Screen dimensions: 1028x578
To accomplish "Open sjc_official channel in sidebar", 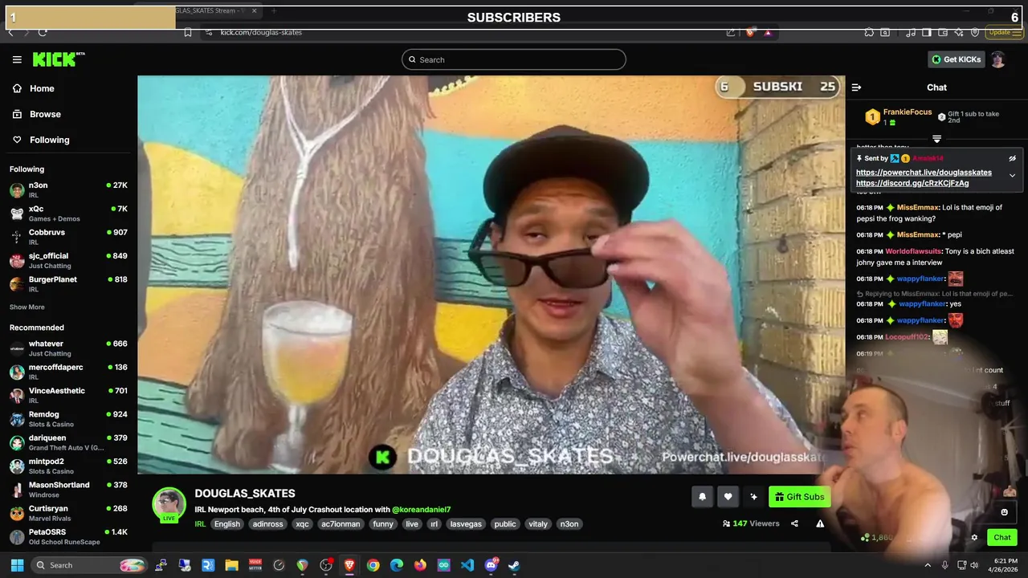I will click(68, 260).
